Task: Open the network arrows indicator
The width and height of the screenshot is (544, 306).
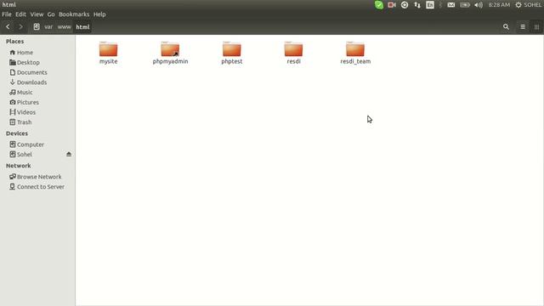Action: (417, 5)
